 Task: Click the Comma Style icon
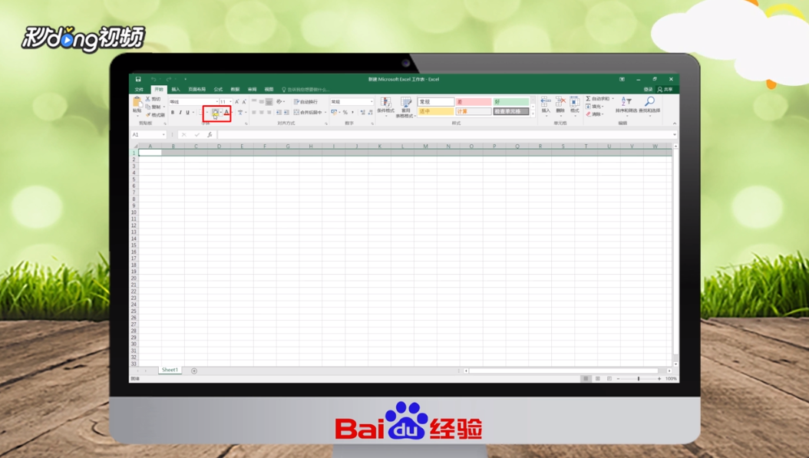(352, 112)
